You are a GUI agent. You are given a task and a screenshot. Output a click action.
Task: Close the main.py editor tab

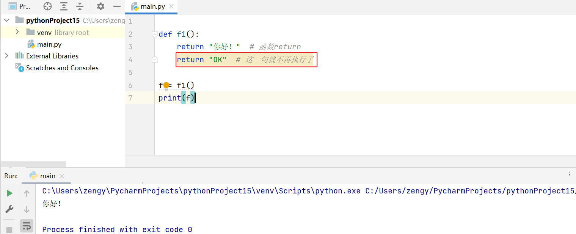tap(171, 6)
